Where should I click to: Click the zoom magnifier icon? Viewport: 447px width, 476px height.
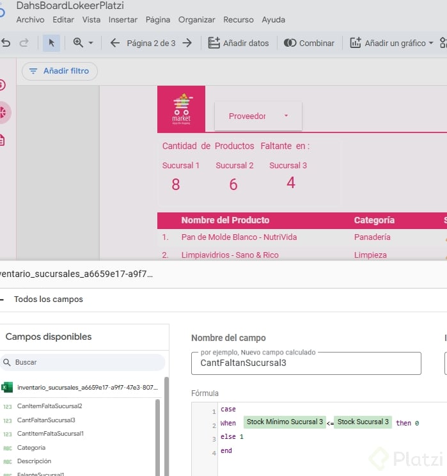78,43
